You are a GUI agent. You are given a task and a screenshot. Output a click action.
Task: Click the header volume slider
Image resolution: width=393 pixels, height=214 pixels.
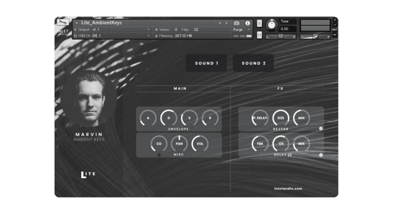click(315, 36)
